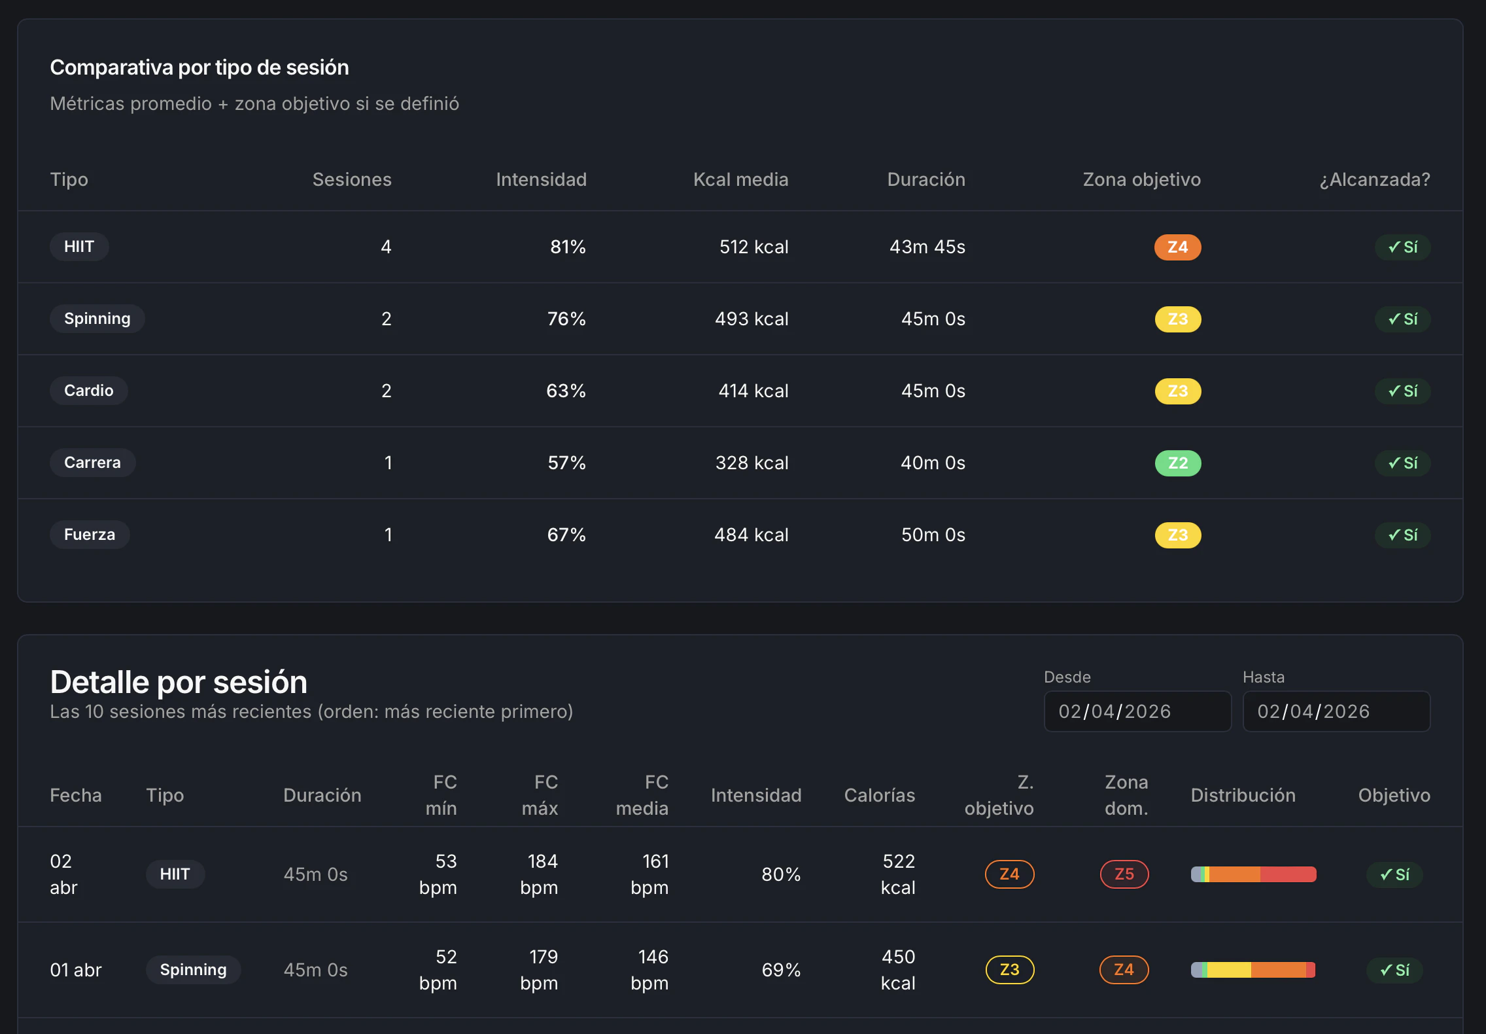The width and height of the screenshot is (1486, 1034).
Task: Click the Calorías column header
Action: click(x=879, y=795)
